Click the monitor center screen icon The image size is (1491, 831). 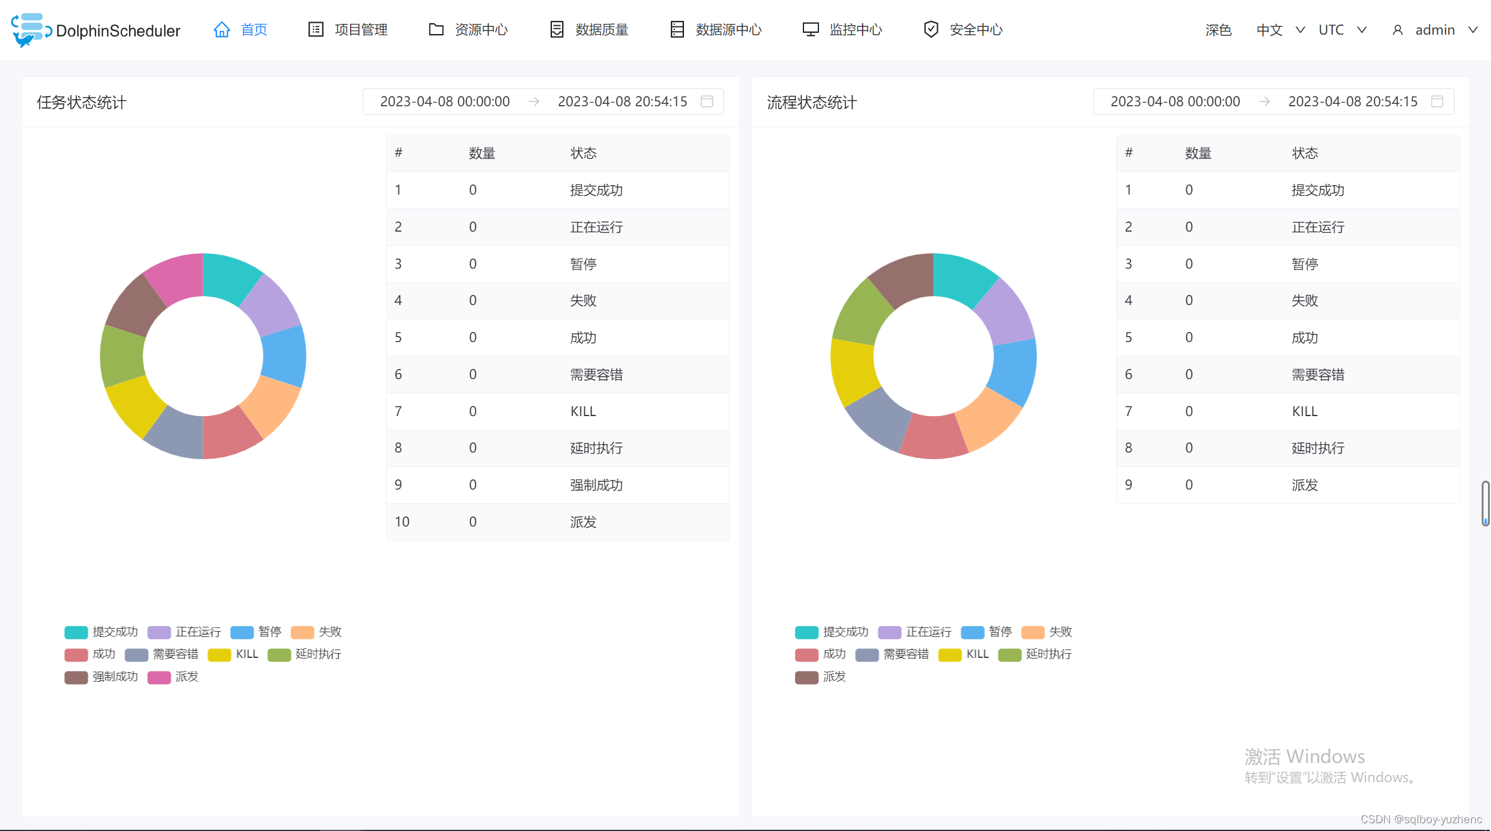[811, 29]
